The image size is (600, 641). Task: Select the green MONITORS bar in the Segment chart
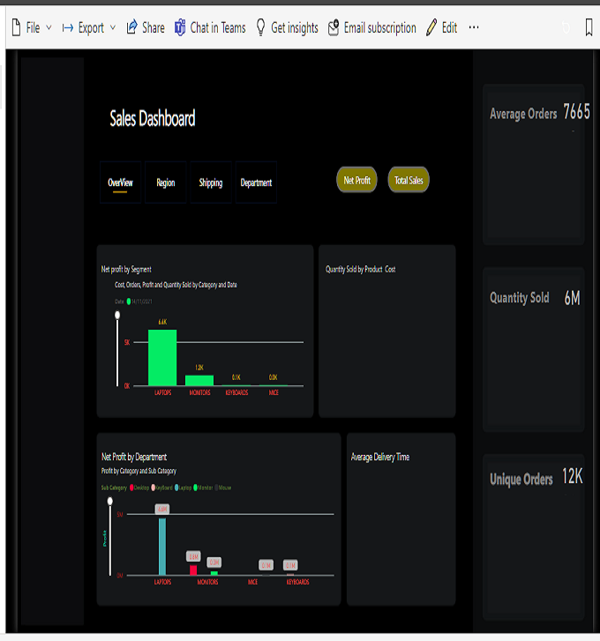pyautogui.click(x=199, y=381)
